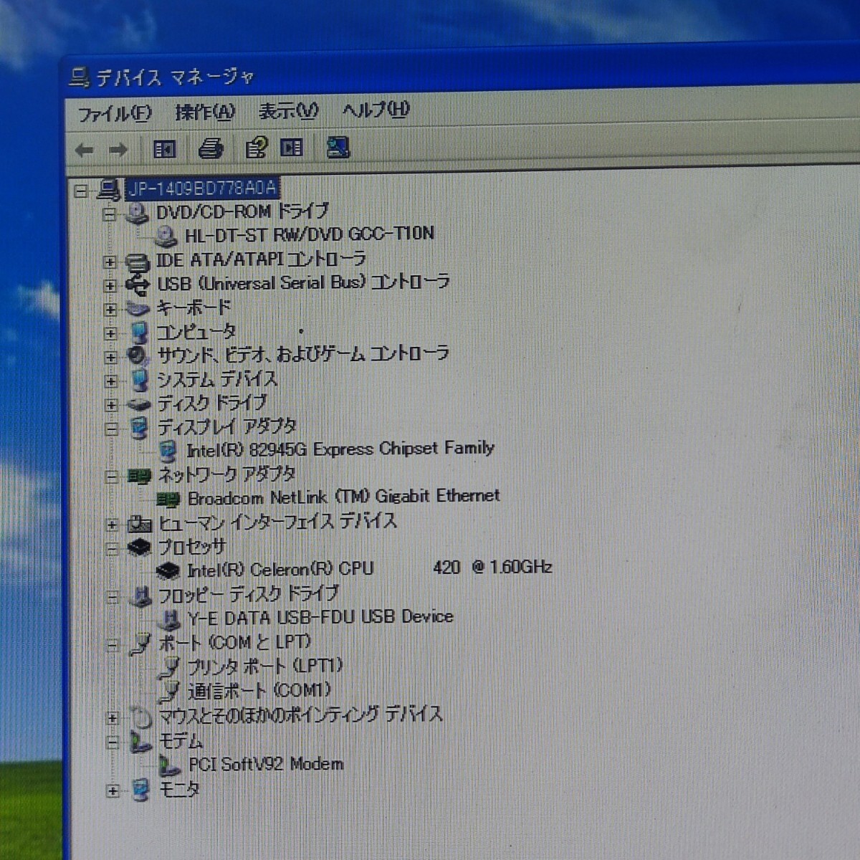This screenshot has width=860, height=860.
Task: Select Broadcom NetLink (TM) Gigabit Ethernet
Action: click(x=344, y=497)
